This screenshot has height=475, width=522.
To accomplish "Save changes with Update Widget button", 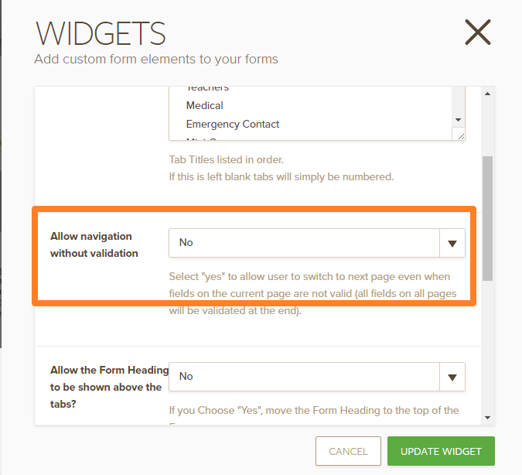I will 442,451.
